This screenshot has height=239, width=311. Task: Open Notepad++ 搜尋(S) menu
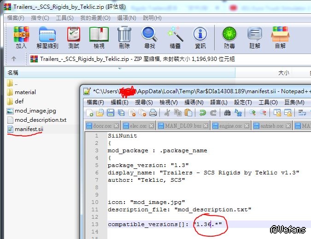tap(144, 102)
